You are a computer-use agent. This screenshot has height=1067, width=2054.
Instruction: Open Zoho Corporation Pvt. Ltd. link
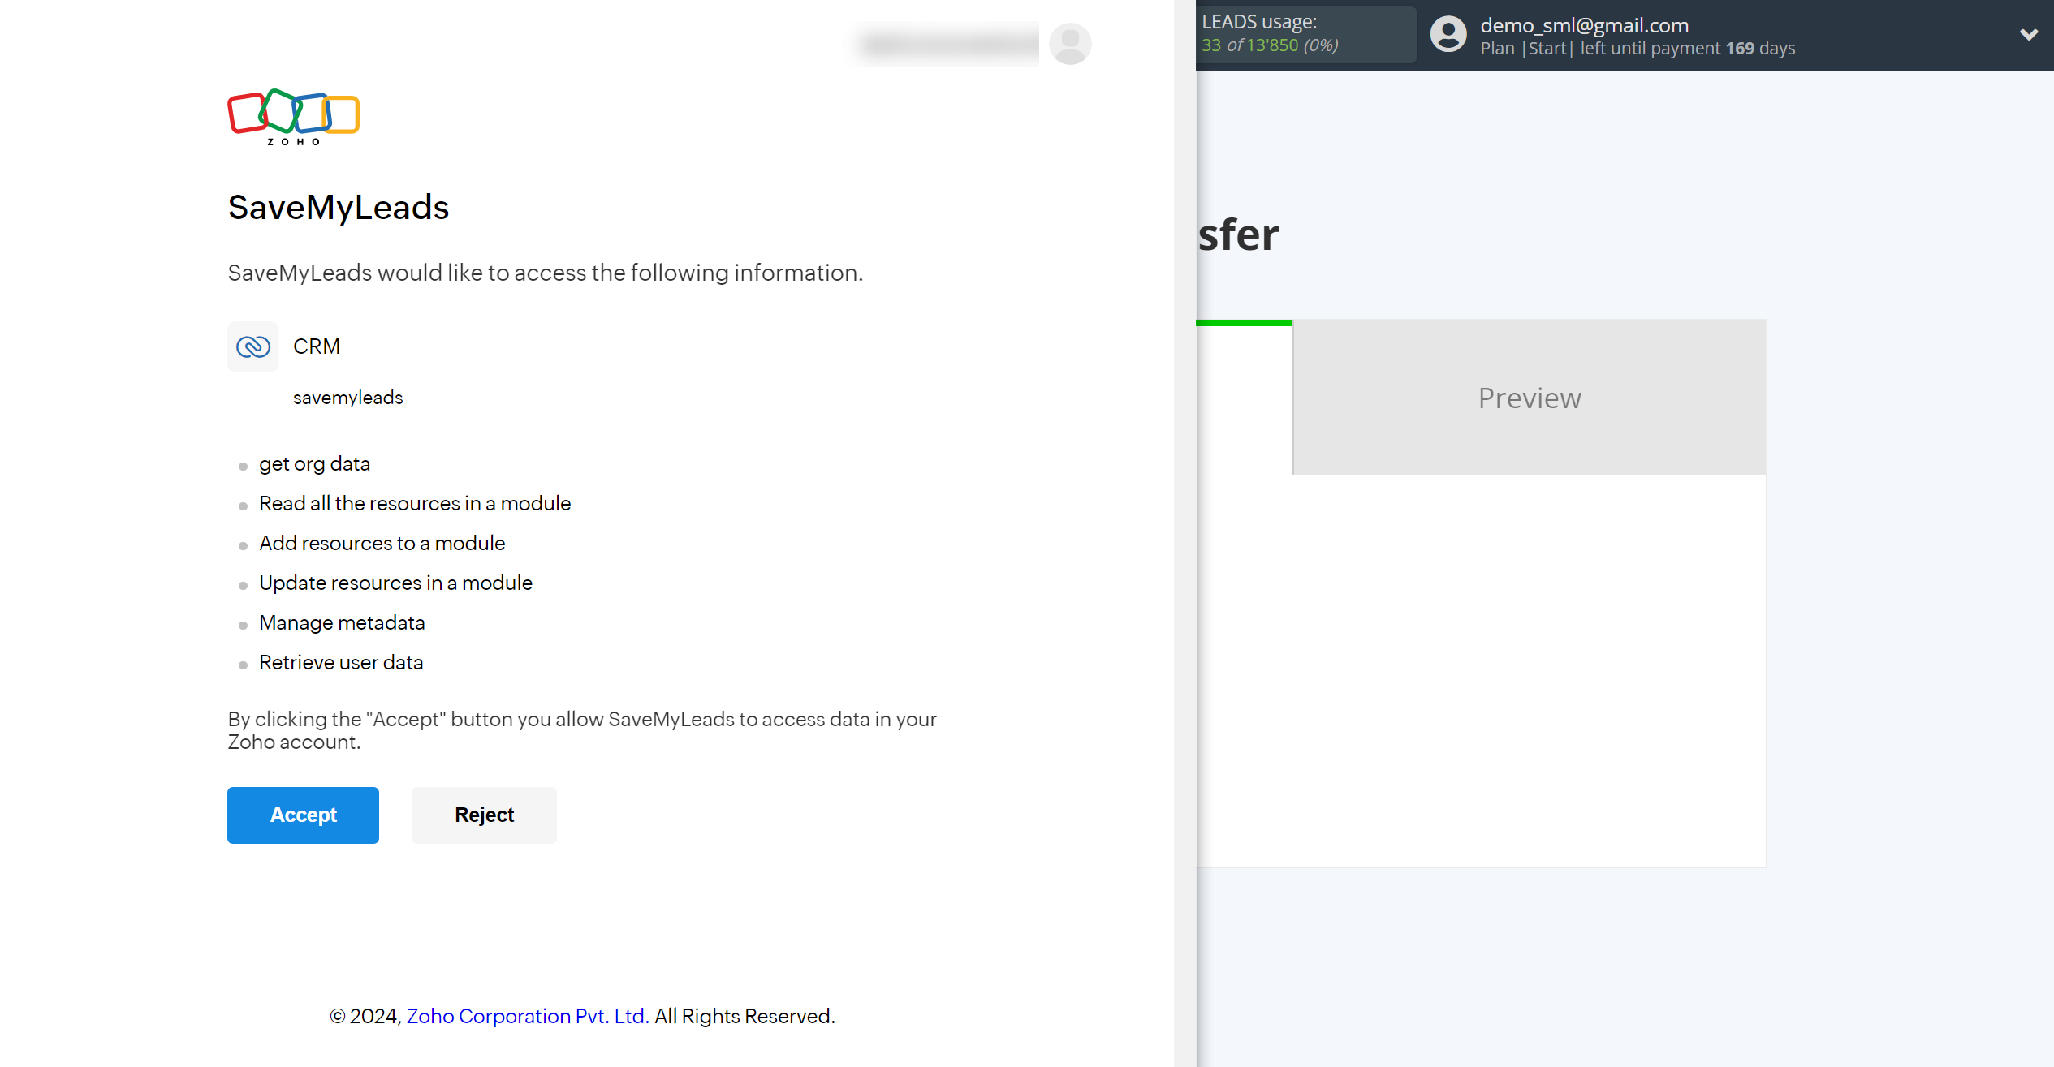point(528,1016)
